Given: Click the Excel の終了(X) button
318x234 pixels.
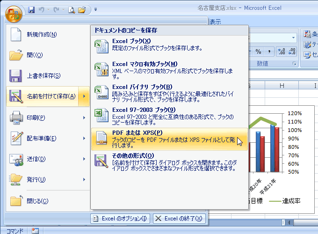Looking at the screenshot, I should point(179,219).
